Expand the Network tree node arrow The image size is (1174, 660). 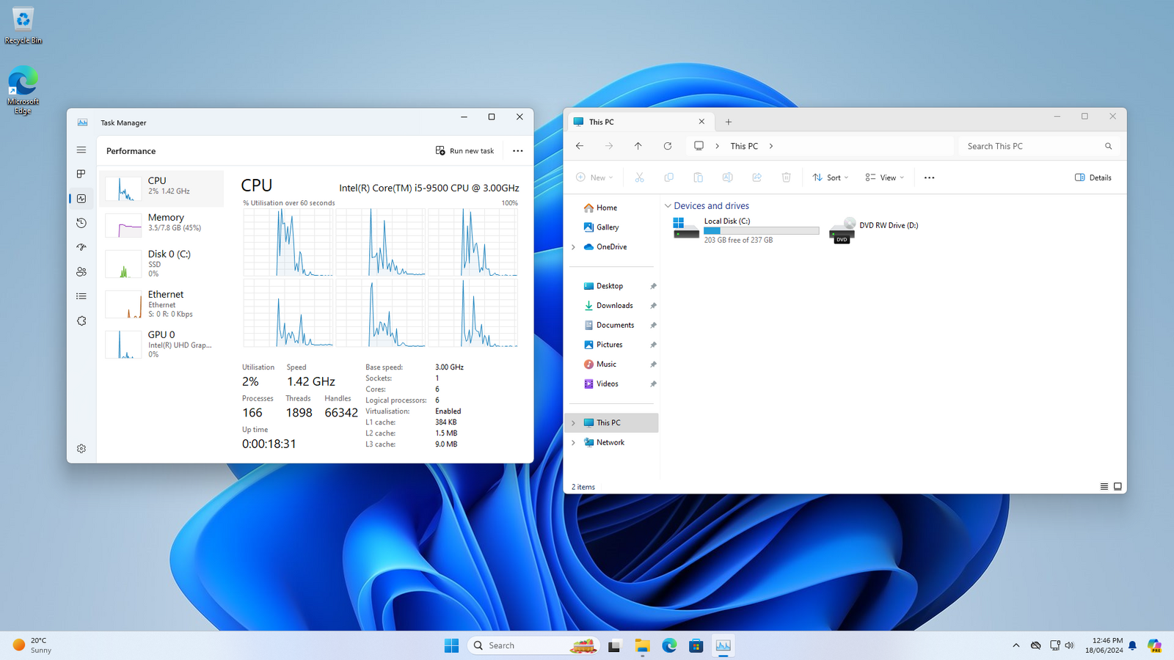(574, 442)
